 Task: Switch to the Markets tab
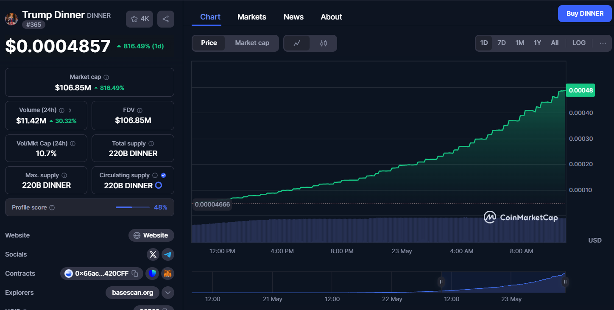pyautogui.click(x=252, y=17)
